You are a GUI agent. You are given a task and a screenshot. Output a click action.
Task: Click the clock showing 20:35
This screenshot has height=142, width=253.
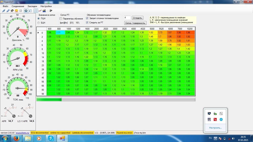point(243,137)
